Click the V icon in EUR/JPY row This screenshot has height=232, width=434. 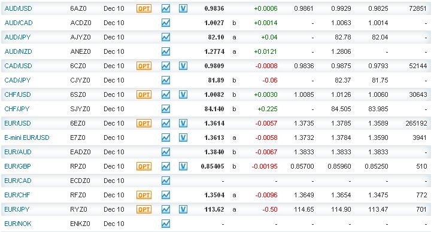click(x=183, y=209)
